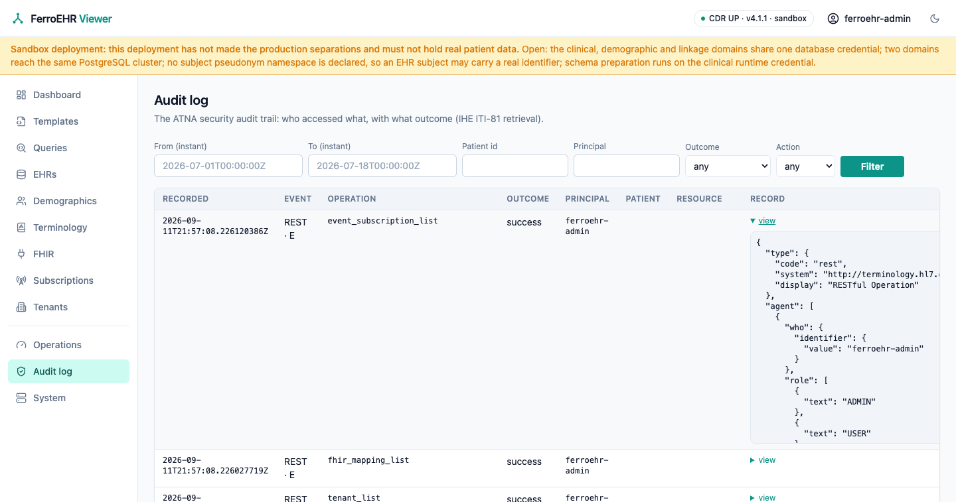Expand the fhir_mapping_list record view
Image resolution: width=956 pixels, height=502 pixels.
pos(763,460)
